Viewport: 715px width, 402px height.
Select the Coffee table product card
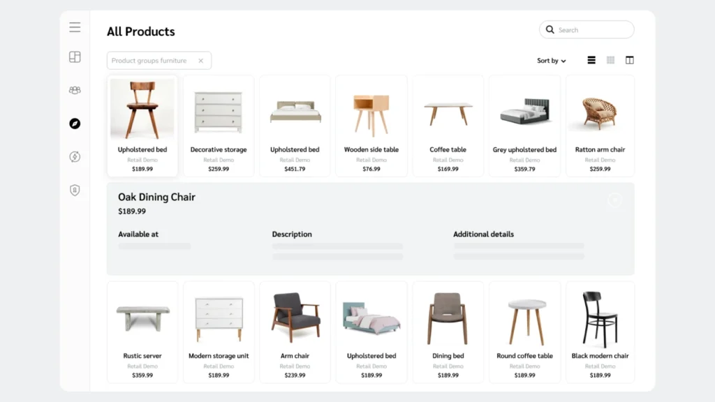point(448,124)
